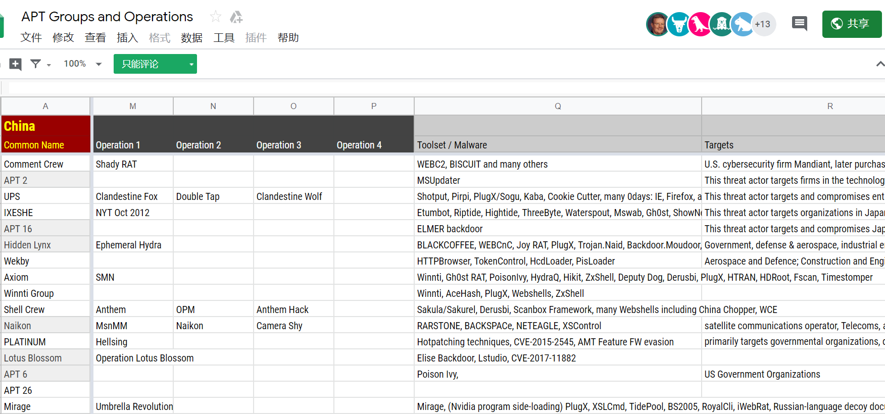
Task: Select column N header
Action: point(213,106)
